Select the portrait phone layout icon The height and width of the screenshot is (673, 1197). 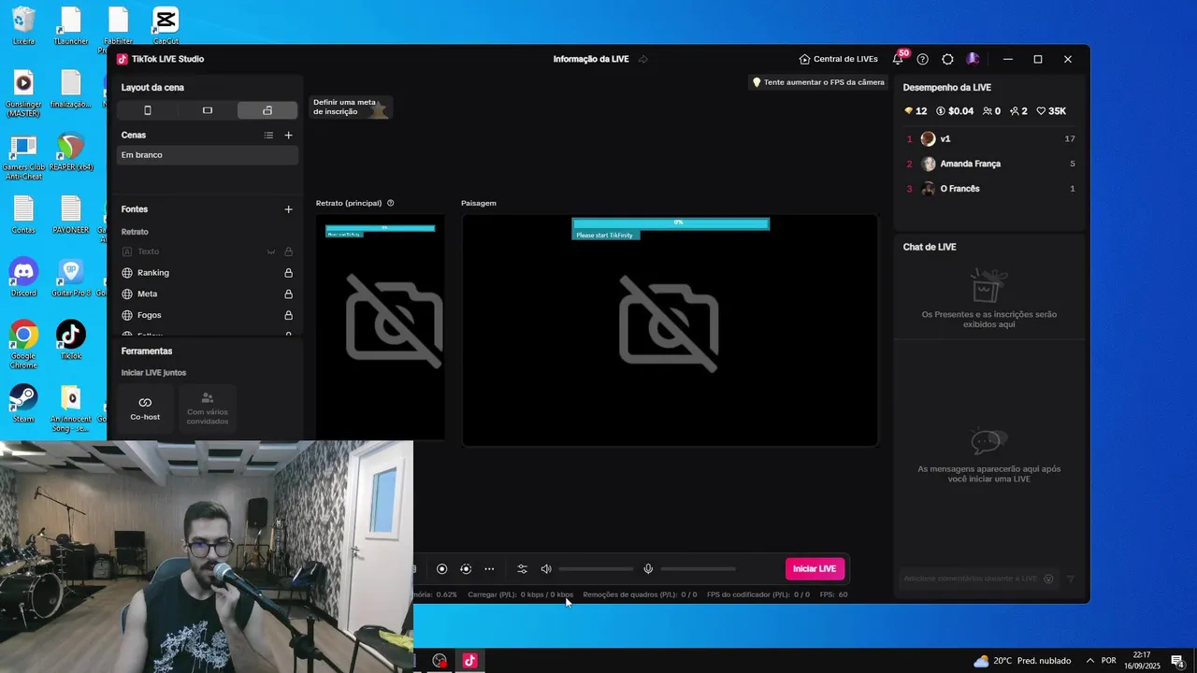click(x=147, y=110)
